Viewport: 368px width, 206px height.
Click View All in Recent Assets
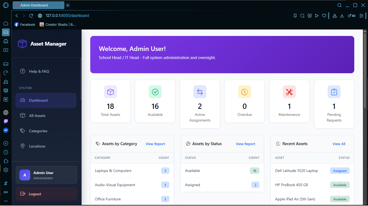click(x=339, y=144)
